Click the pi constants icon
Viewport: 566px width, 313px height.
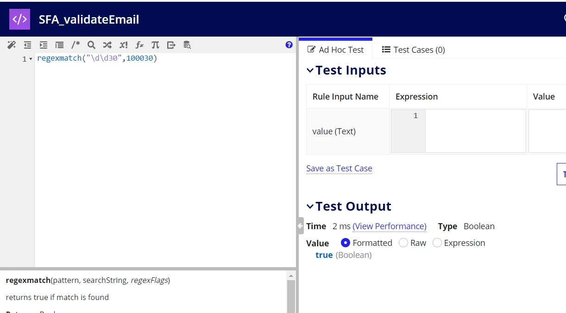click(x=155, y=45)
